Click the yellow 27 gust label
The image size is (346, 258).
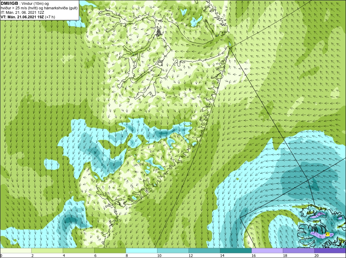point(327,234)
